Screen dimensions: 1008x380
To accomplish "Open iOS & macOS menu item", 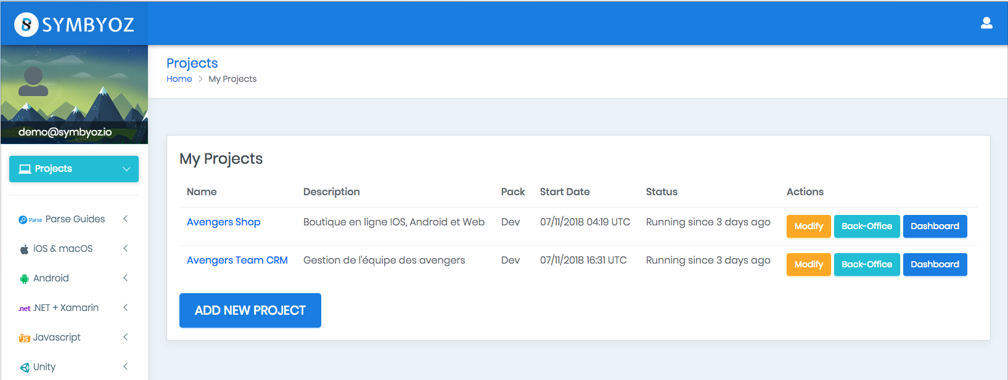I will tap(74, 249).
